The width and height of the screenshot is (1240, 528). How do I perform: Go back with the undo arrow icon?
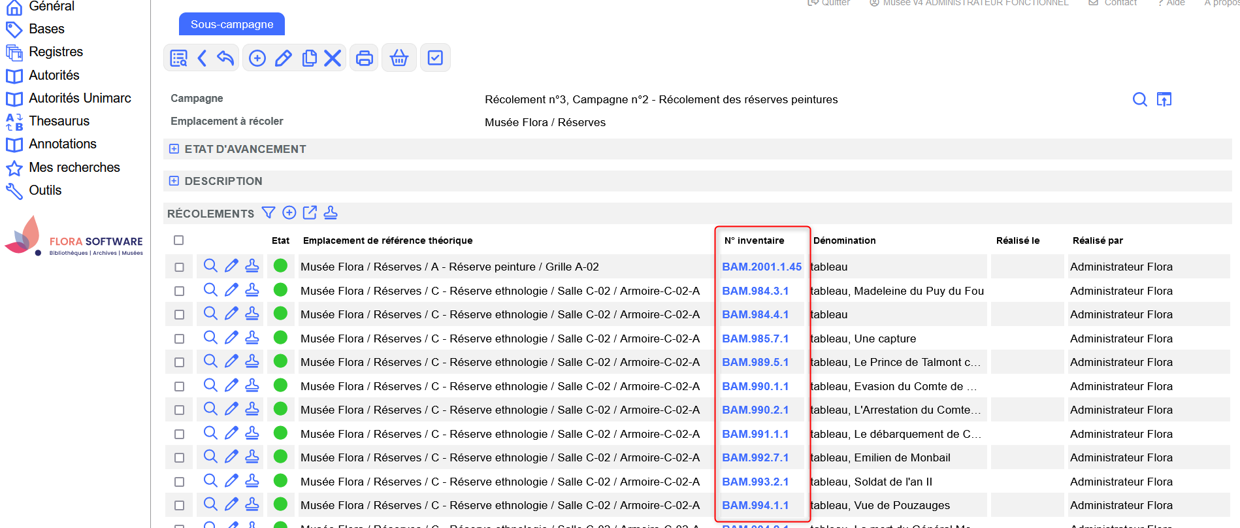[x=225, y=58]
